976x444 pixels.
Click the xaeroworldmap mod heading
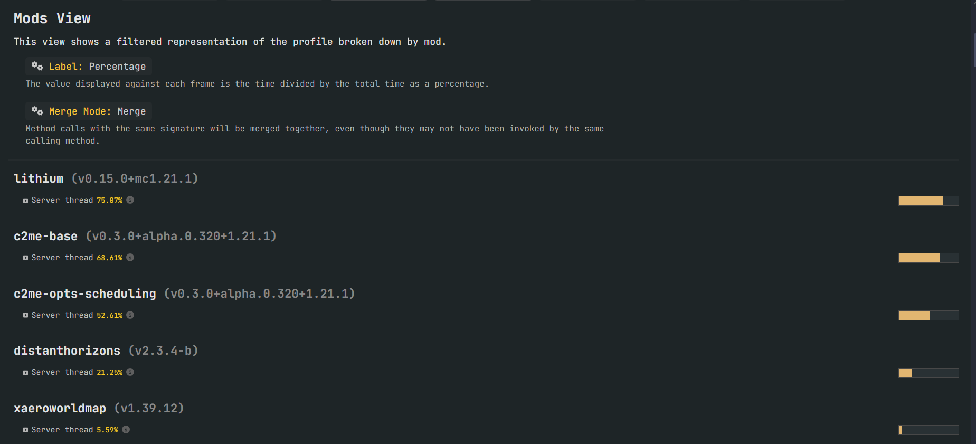tap(60, 409)
